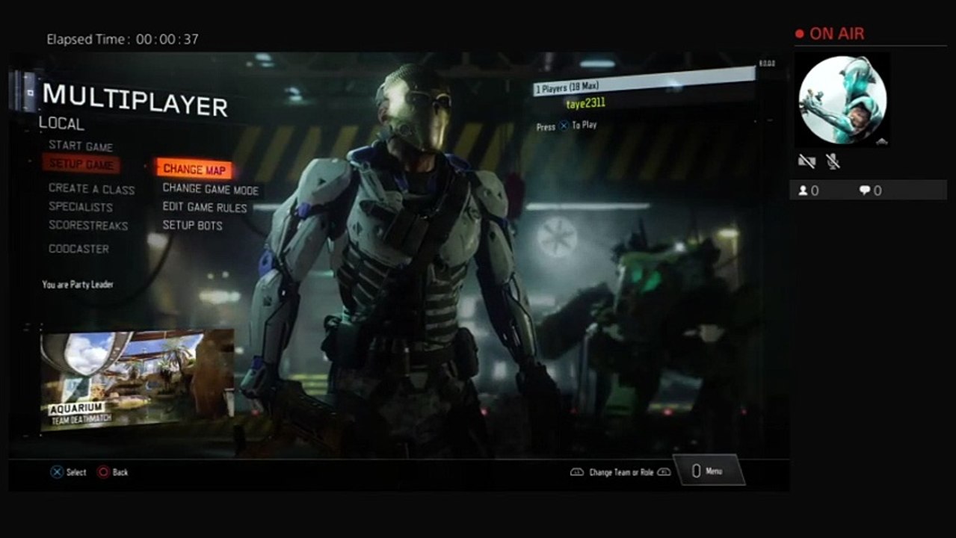956x538 pixels.
Task: Click the player name taye2311
Action: click(585, 103)
